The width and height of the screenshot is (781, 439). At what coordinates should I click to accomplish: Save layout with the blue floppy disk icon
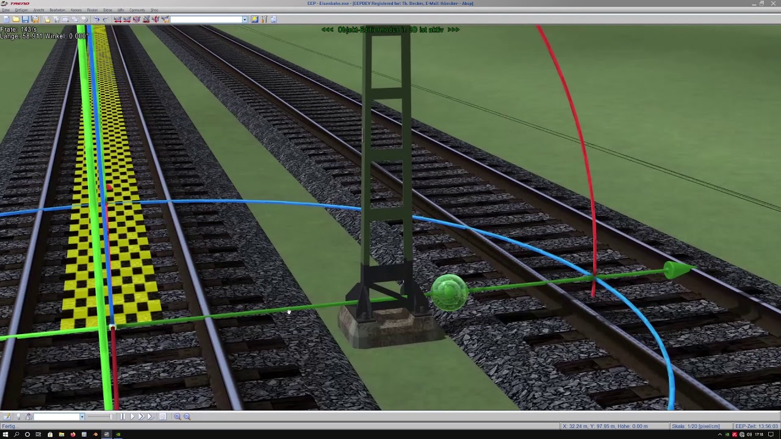(25, 20)
